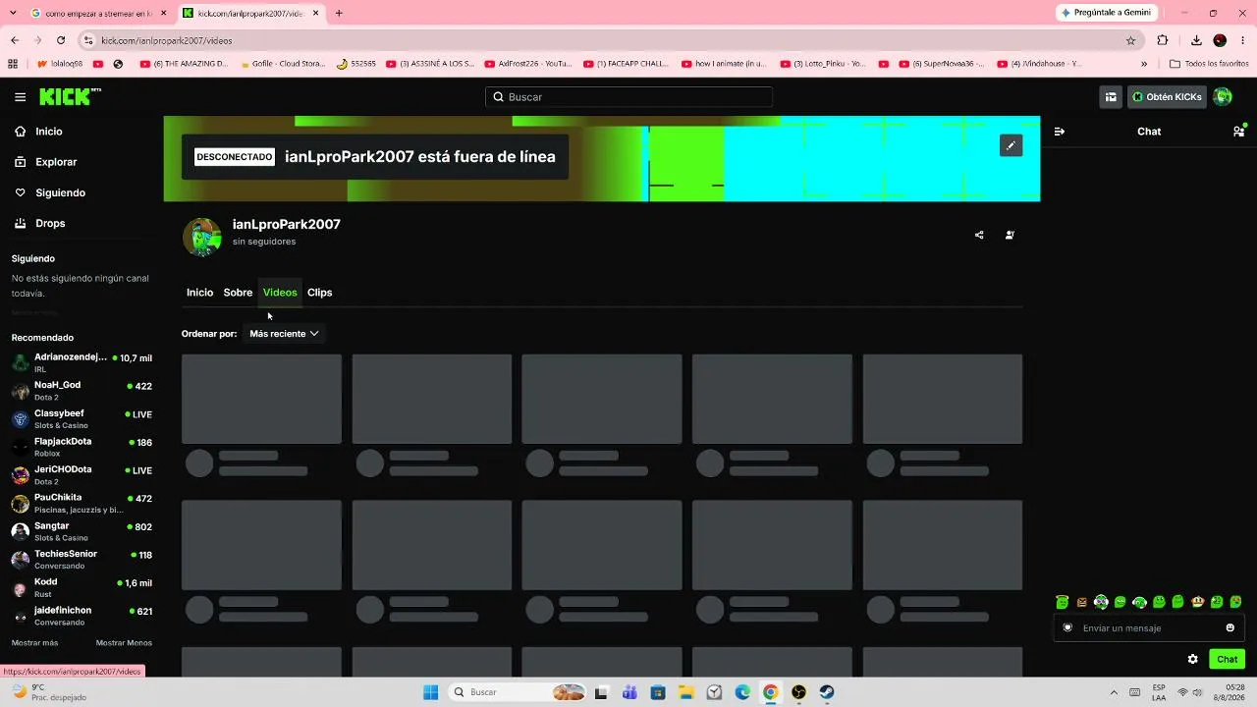Reload the current page
The image size is (1257, 707).
pos(61,40)
